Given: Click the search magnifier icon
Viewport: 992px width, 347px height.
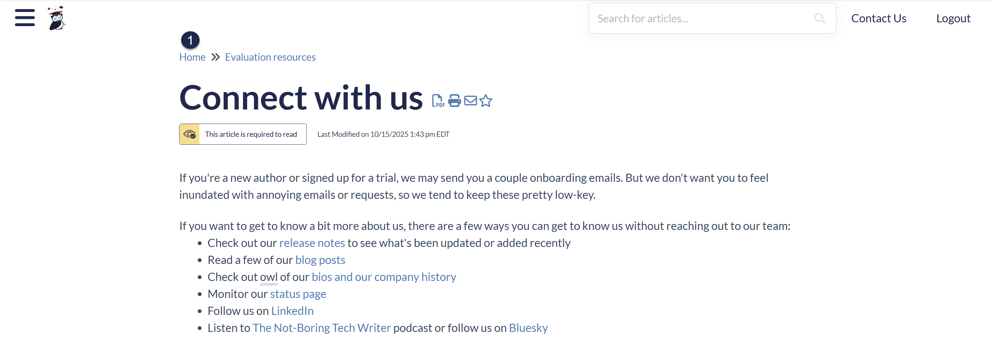Looking at the screenshot, I should click(x=819, y=19).
